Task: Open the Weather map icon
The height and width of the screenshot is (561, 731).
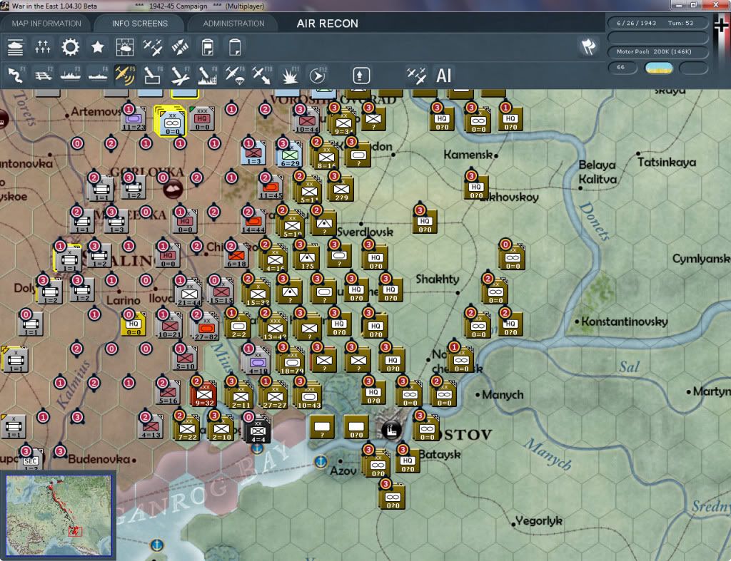Action: click(x=125, y=48)
